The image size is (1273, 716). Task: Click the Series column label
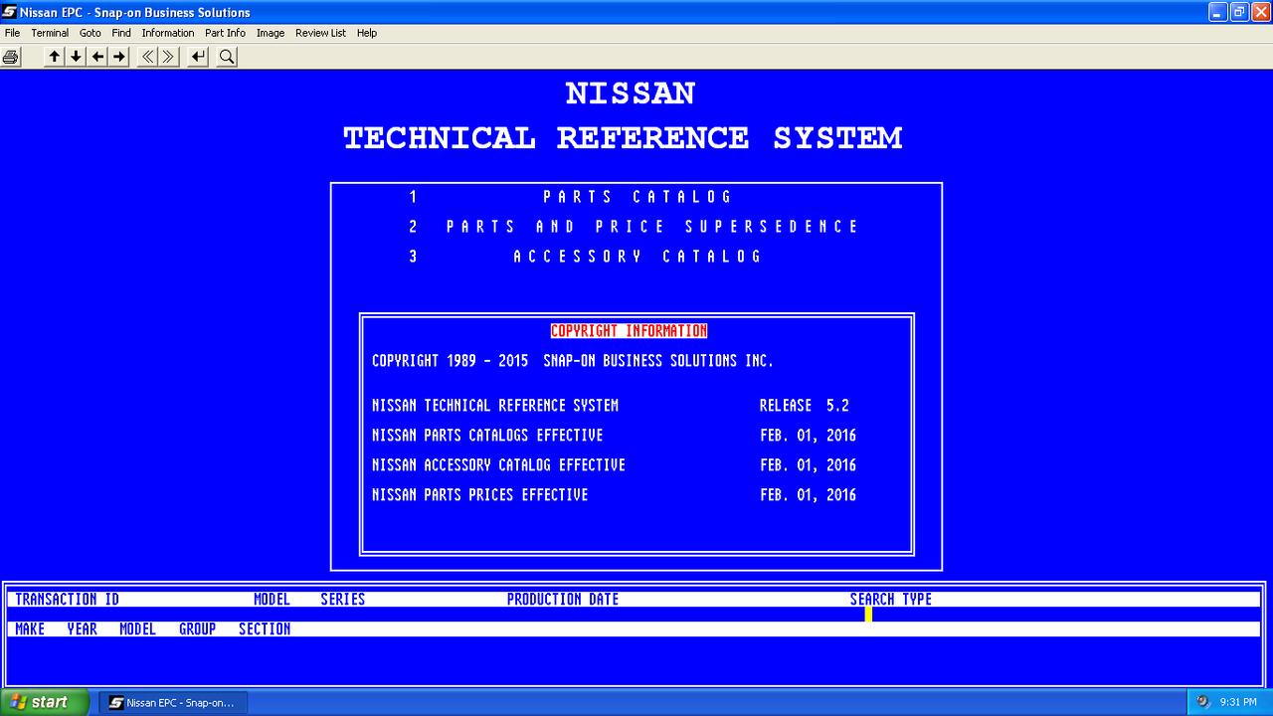[343, 600]
